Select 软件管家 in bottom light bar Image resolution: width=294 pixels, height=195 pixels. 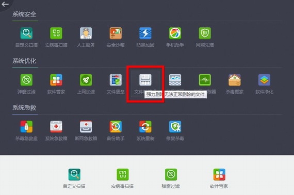pyautogui.click(x=219, y=178)
